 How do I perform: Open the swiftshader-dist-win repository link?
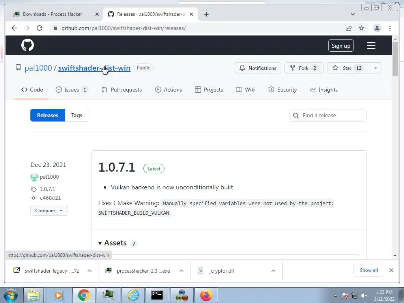[94, 68]
